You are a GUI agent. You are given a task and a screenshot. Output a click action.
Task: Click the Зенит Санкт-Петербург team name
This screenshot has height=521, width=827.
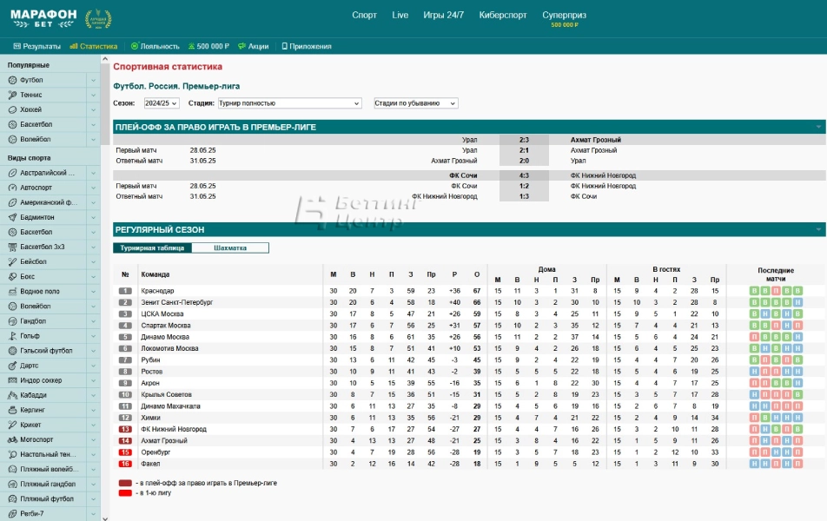point(176,303)
